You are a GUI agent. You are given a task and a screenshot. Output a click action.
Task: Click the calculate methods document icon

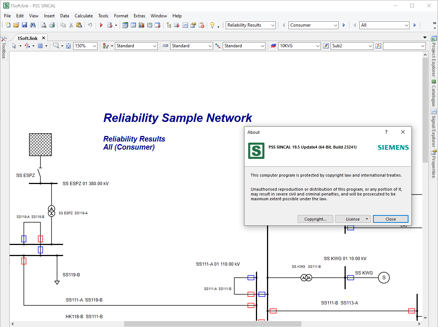110,25
